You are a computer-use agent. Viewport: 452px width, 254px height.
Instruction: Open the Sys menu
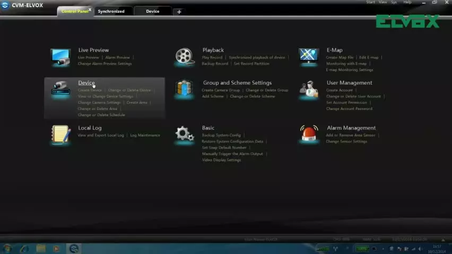(394, 2)
